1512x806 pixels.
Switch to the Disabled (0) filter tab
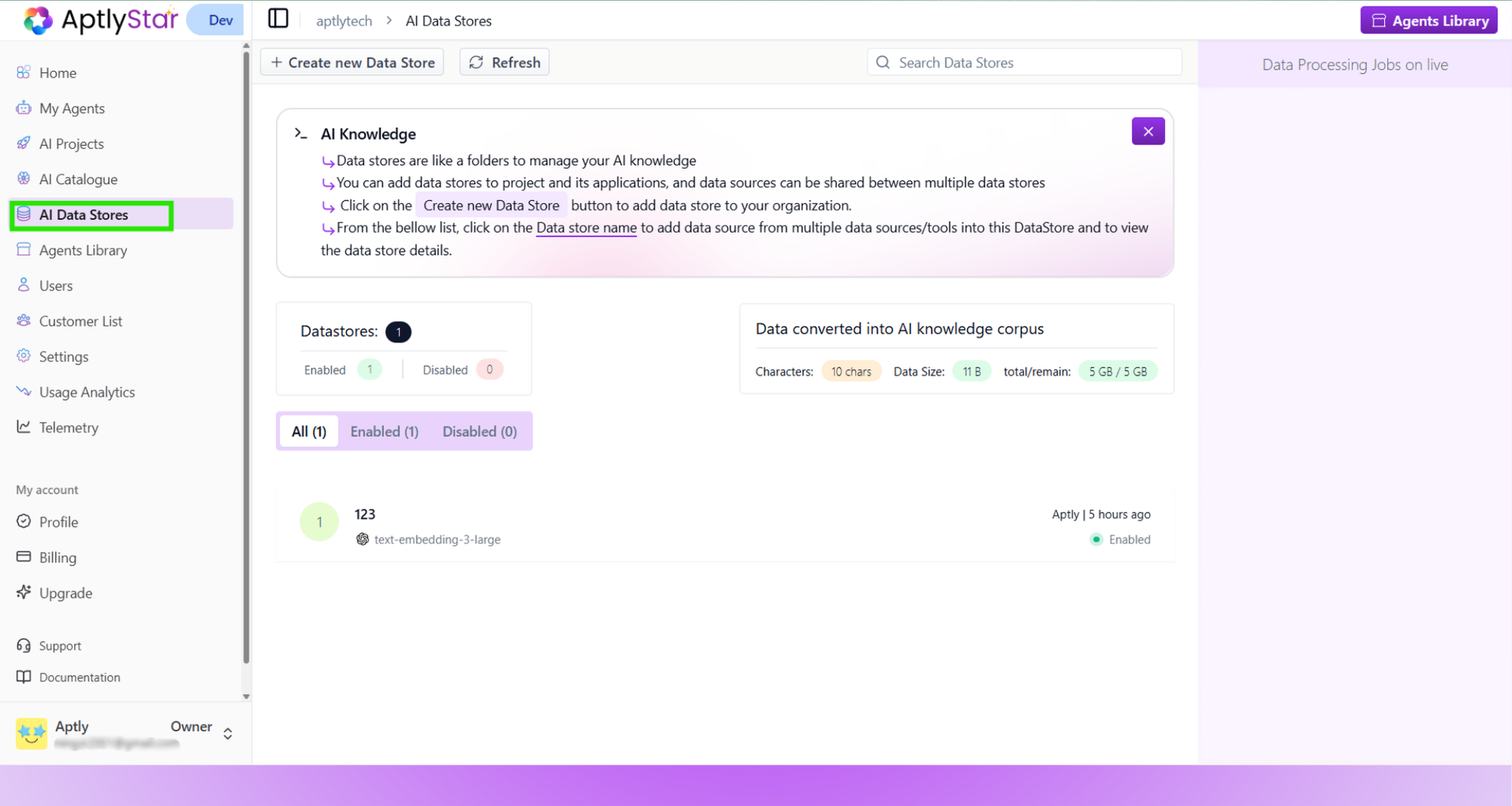(479, 431)
